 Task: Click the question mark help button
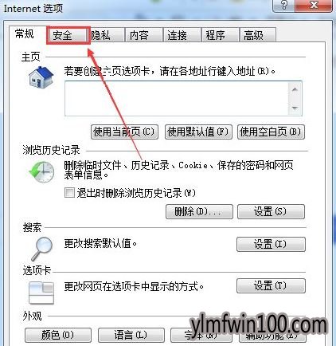283,6
